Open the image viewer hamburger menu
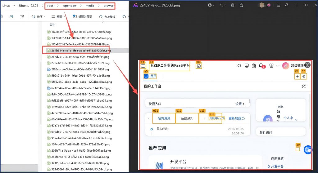Viewport: 318px width, 173px height. point(278,5)
